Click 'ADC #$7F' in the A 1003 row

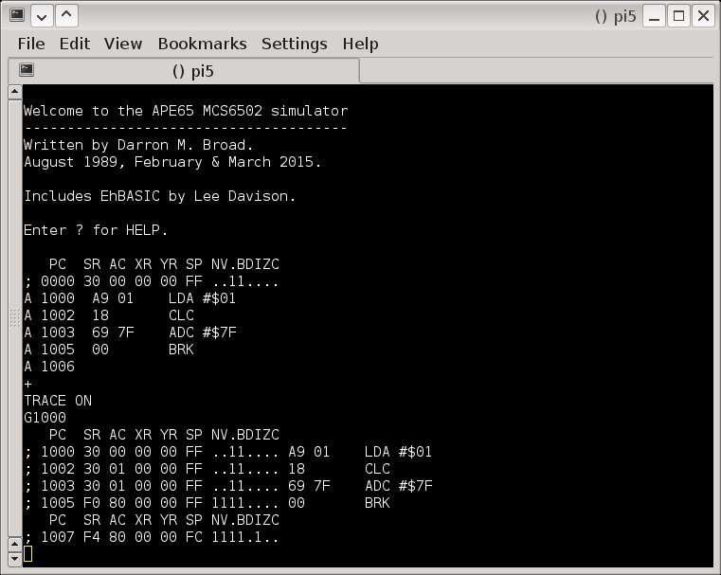[203, 332]
